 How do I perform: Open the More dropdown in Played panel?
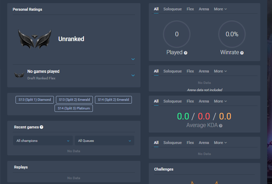click(x=220, y=9)
